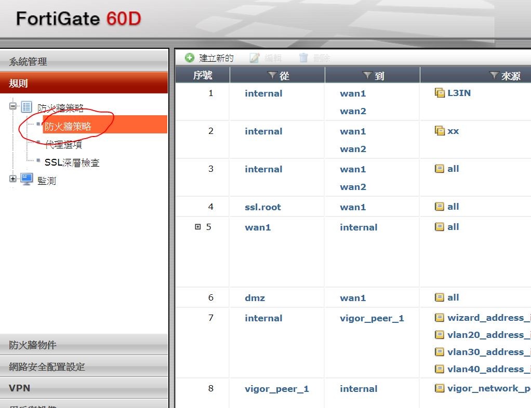Click internal destination in row 5
The width and height of the screenshot is (531, 408).
pos(359,227)
